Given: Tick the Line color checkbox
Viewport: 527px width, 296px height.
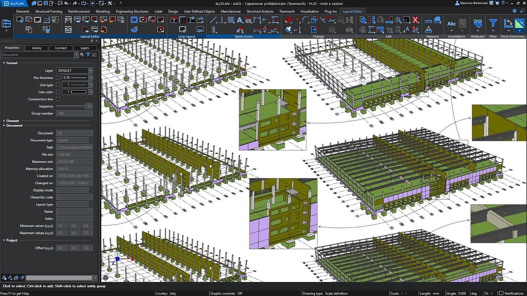Looking at the screenshot, I should click(58, 92).
